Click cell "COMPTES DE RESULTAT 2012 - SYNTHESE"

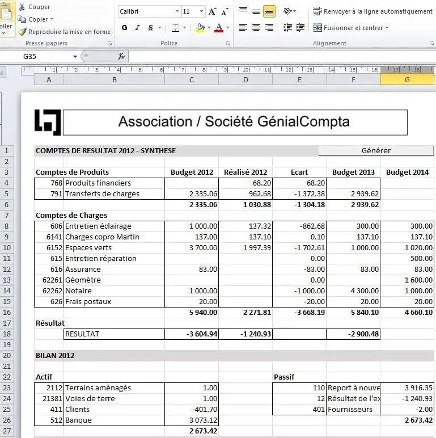[x=106, y=151]
